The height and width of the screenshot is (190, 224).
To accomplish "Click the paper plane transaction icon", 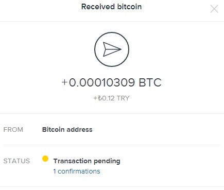I will (x=112, y=49).
